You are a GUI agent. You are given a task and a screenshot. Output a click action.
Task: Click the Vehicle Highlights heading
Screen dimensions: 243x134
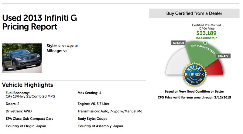[x=27, y=85]
